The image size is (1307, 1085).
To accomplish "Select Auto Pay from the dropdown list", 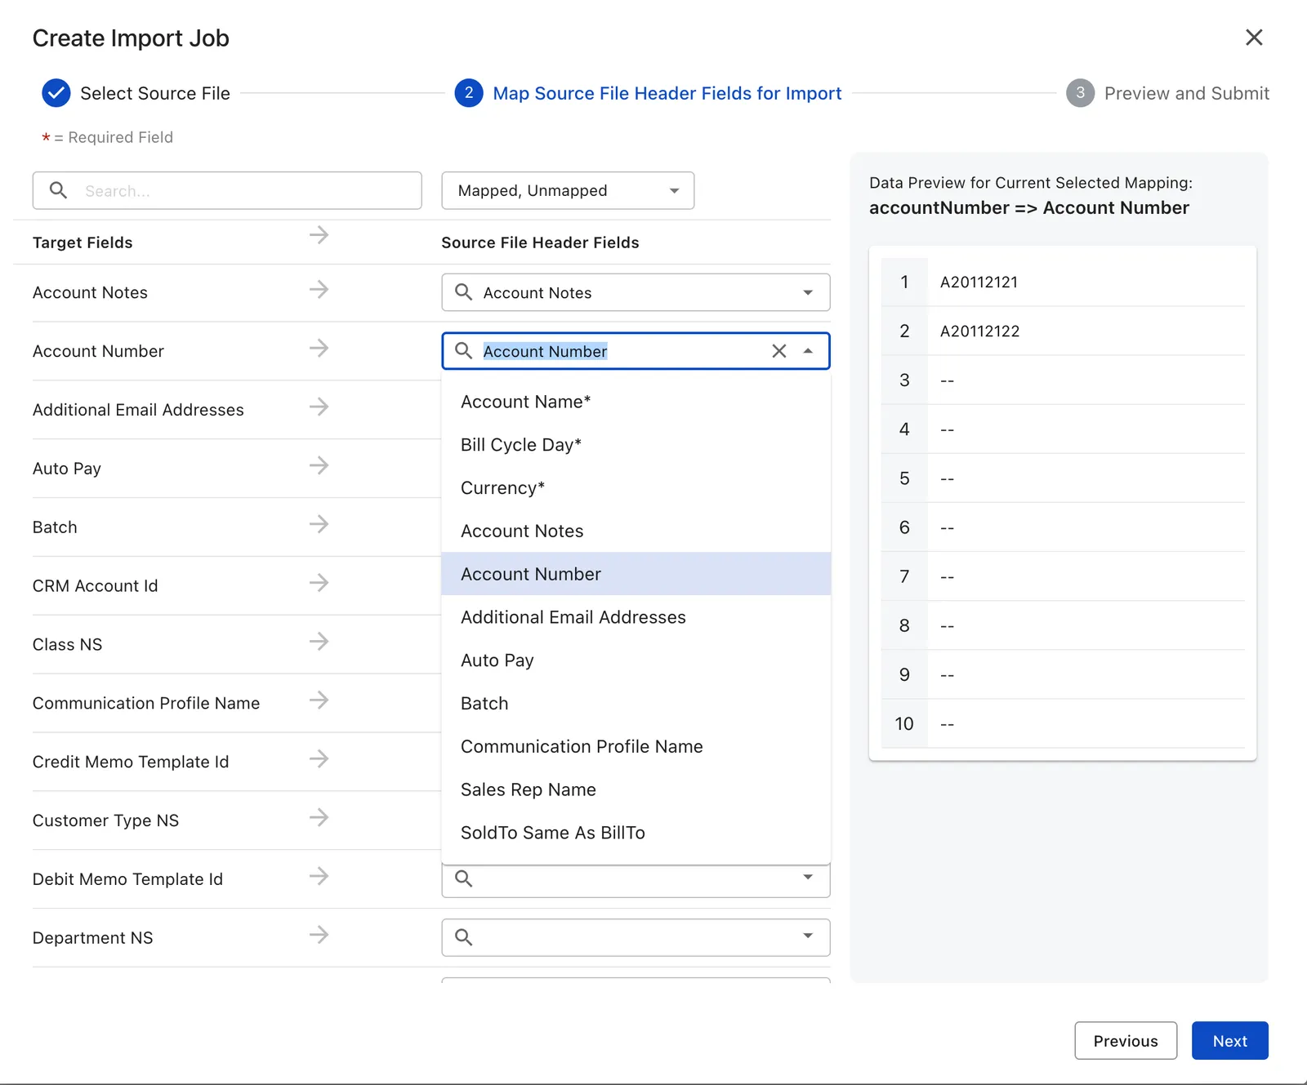I will point(636,660).
